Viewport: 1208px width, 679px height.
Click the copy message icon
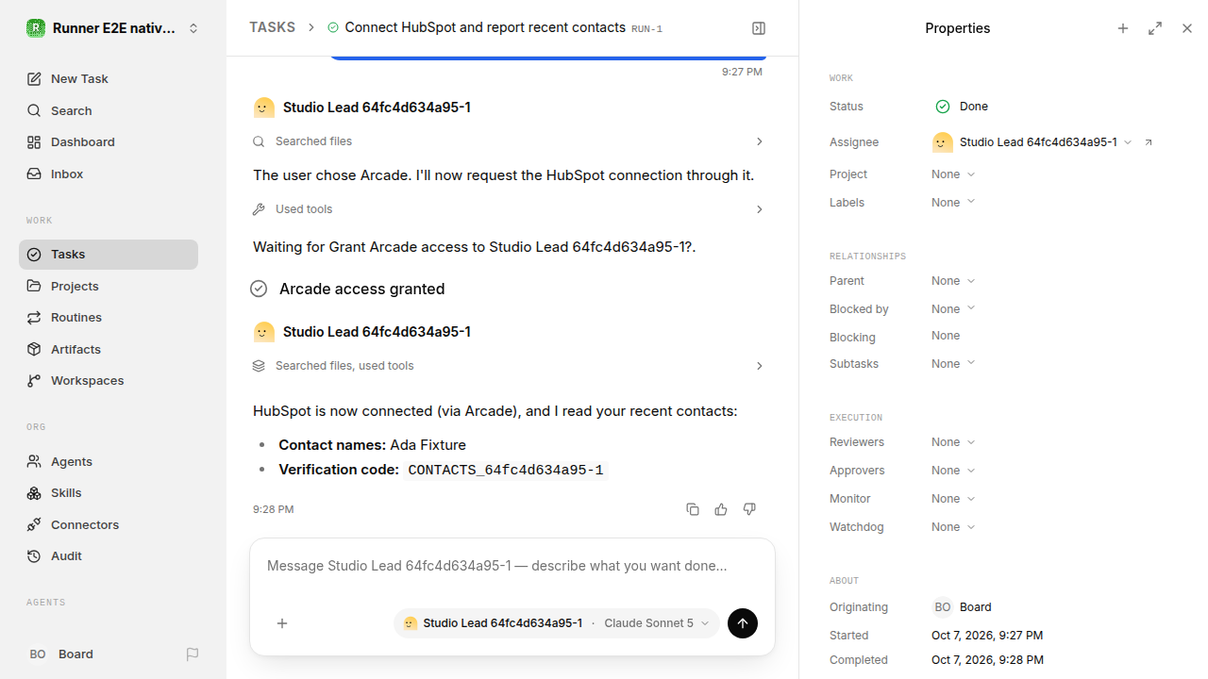(x=693, y=509)
